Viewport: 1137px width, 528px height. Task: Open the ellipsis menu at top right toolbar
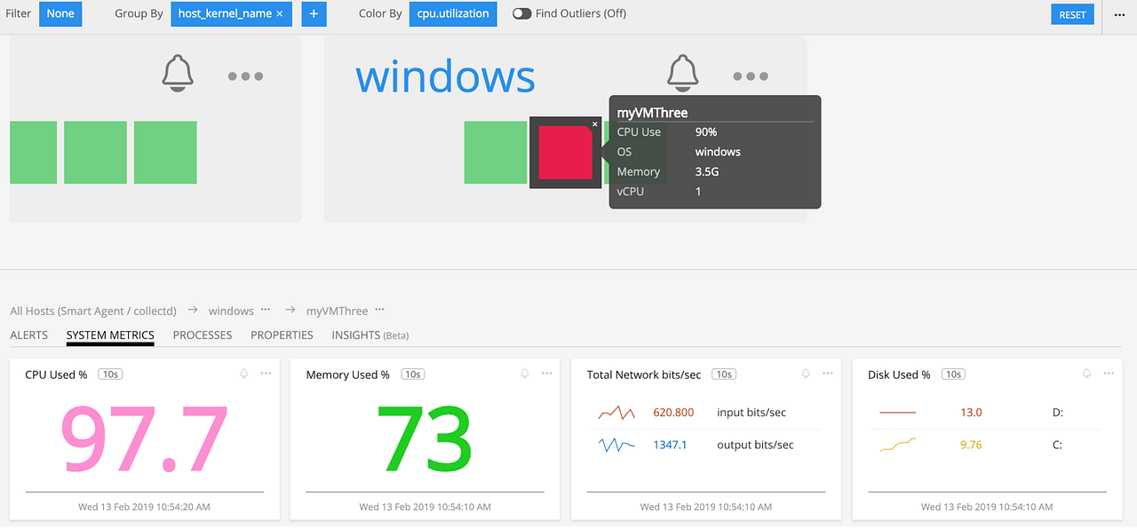pos(1120,13)
